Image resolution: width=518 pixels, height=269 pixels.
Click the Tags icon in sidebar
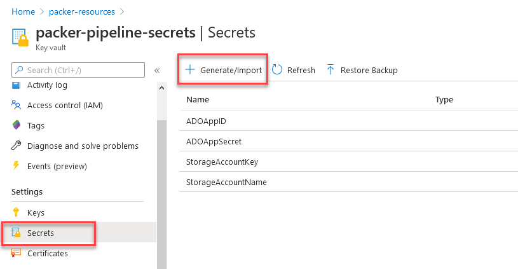(x=17, y=126)
